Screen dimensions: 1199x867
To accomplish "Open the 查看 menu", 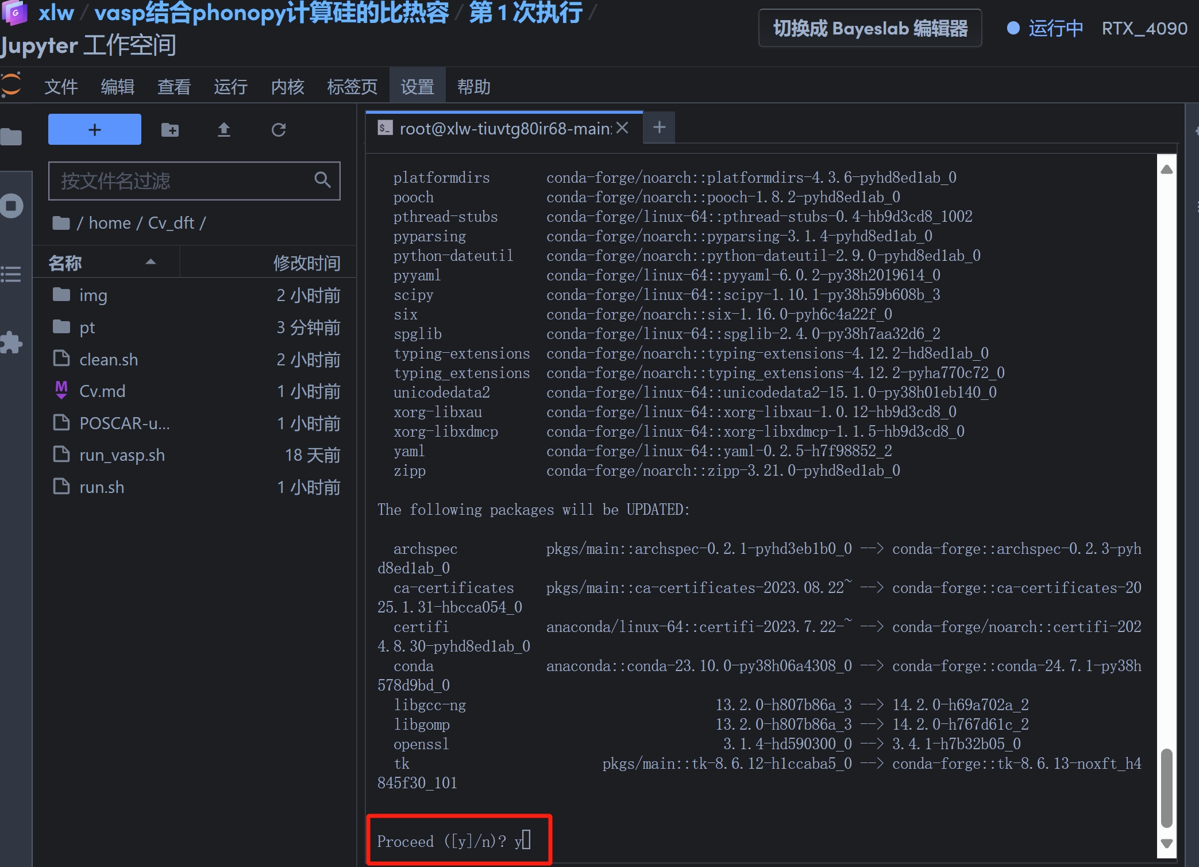I will (174, 87).
